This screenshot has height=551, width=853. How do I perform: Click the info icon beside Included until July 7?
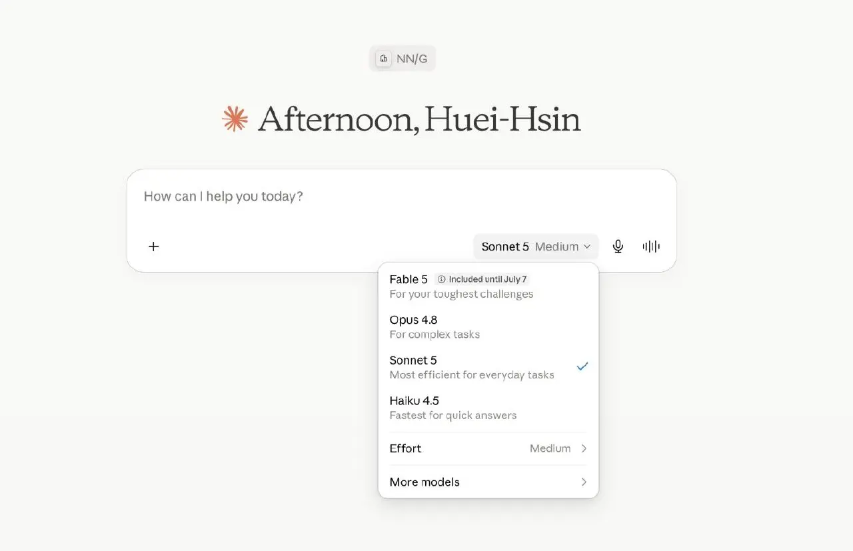pos(441,279)
